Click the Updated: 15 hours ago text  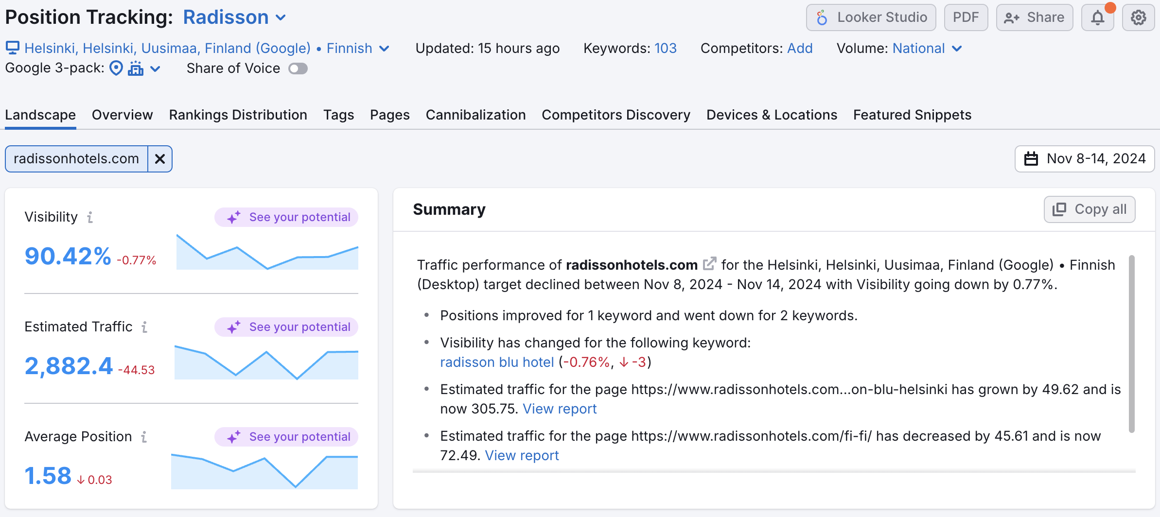[x=488, y=48]
